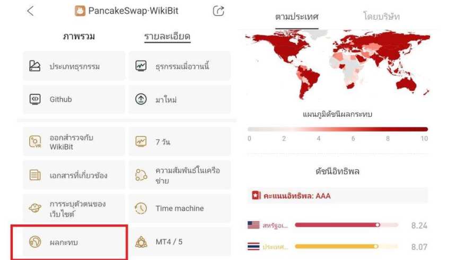456x260 pixels.
Task: Open ประเภทธุรกรรม transaction type icon
Action: (35, 66)
